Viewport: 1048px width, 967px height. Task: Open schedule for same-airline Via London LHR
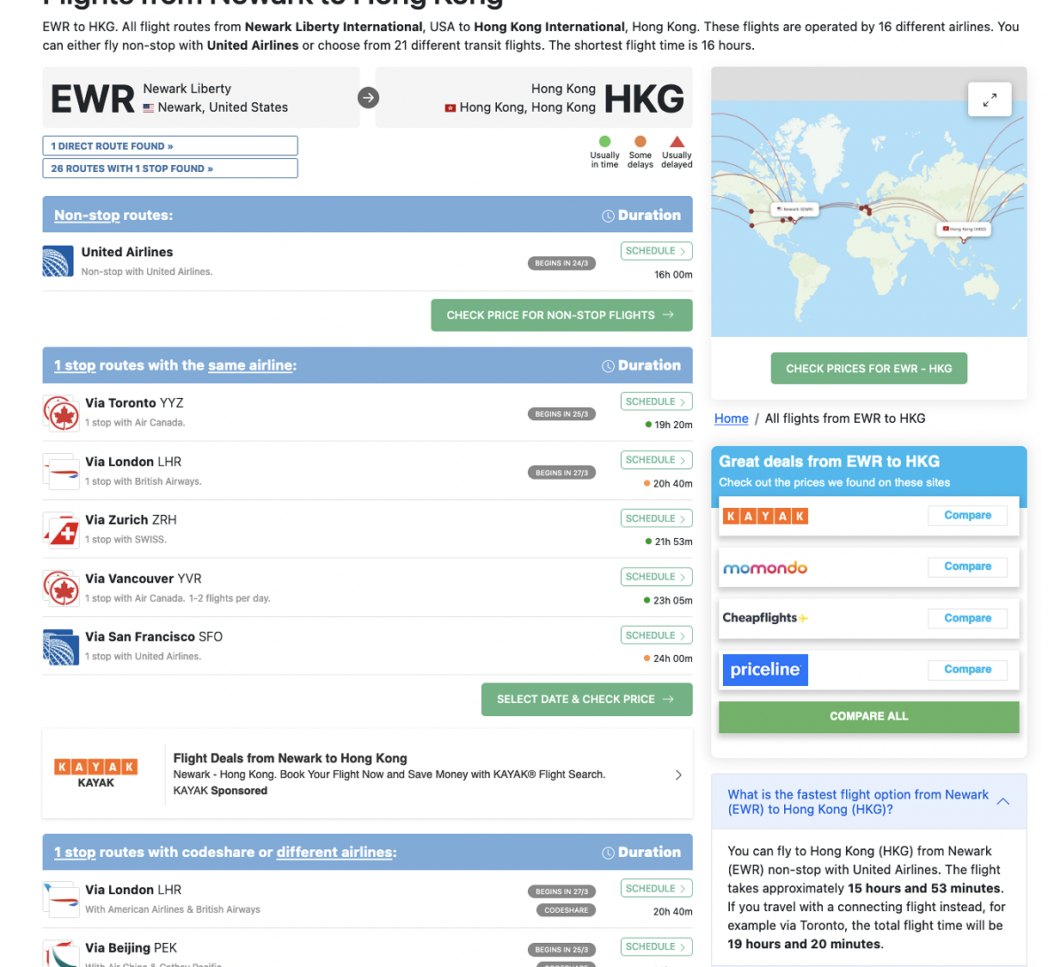pyautogui.click(x=656, y=460)
